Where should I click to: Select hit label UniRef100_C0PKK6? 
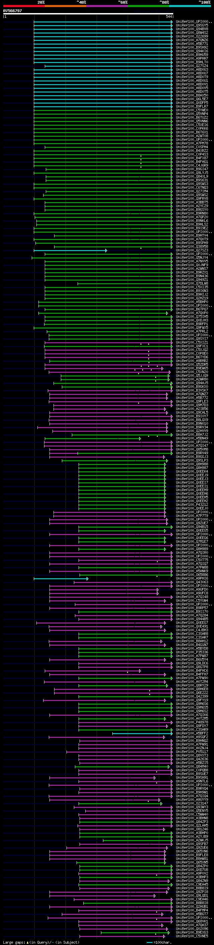(x=192, y=128)
